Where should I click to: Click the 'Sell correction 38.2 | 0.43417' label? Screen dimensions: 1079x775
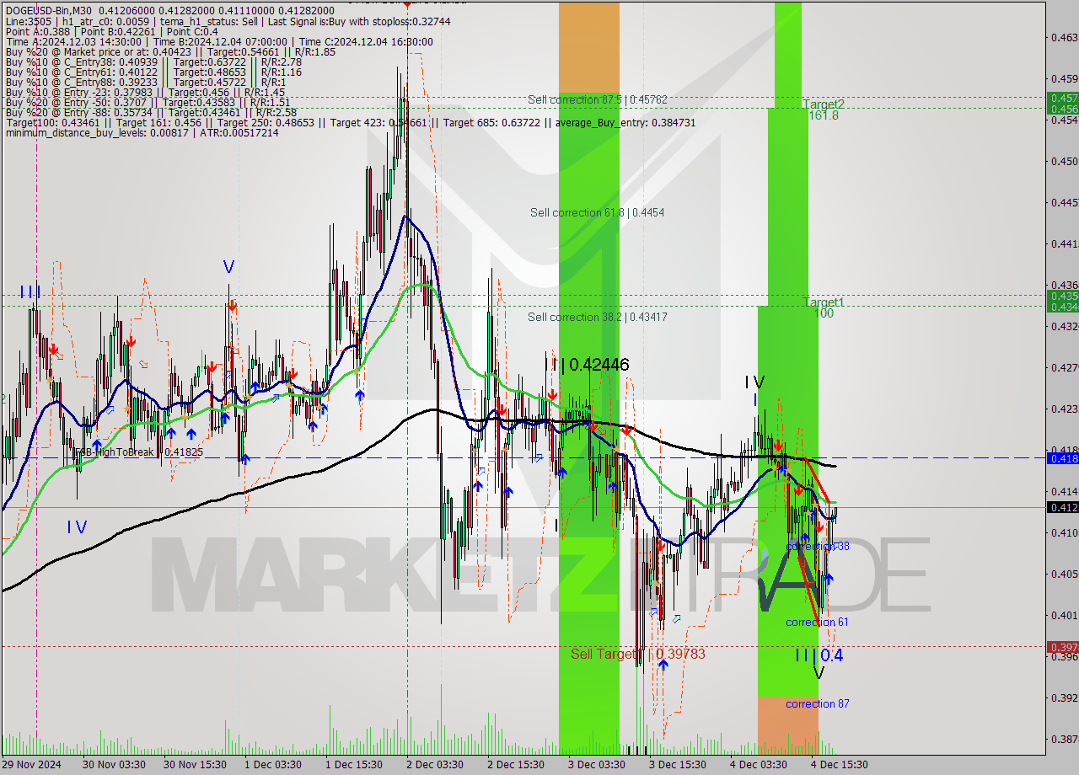598,317
